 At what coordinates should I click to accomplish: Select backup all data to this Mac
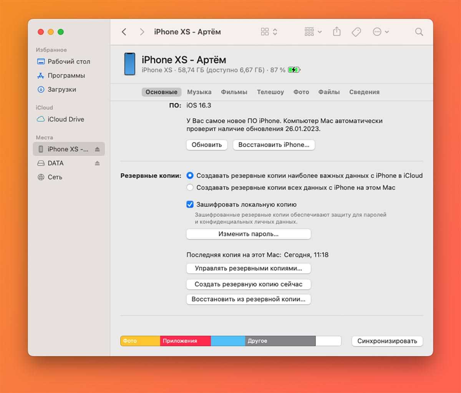pos(190,188)
